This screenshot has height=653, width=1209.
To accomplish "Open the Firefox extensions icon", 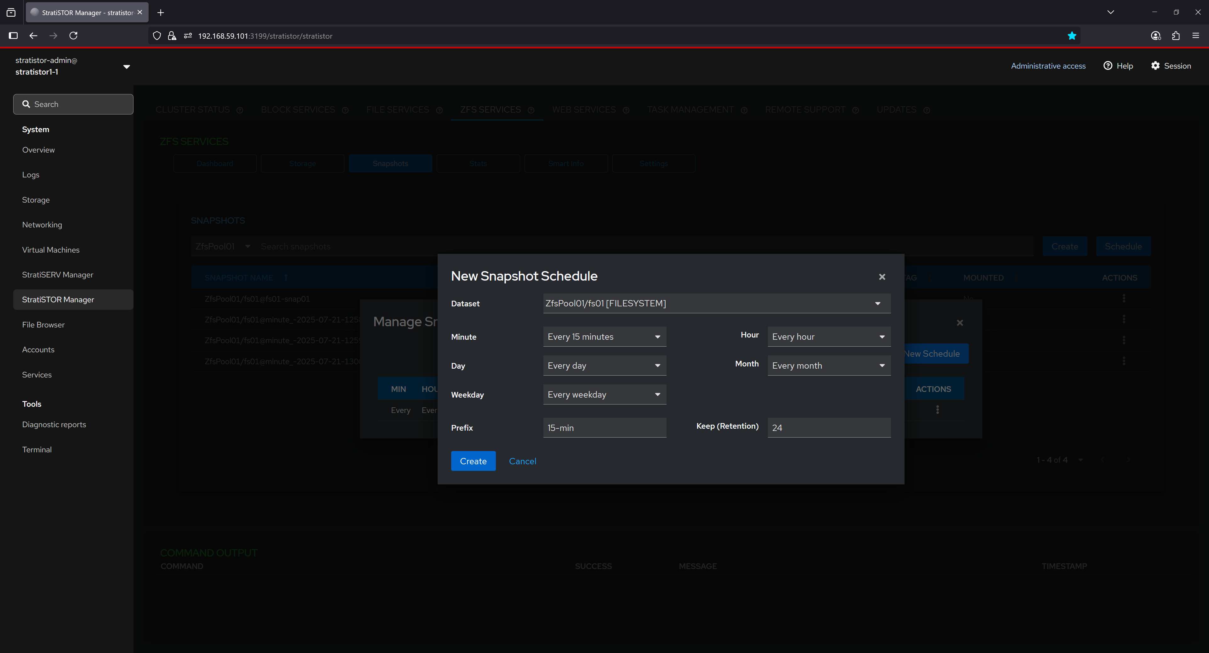I will pos(1176,36).
